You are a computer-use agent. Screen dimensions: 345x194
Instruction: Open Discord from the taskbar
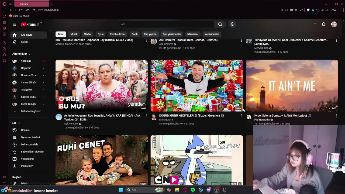pyautogui.click(x=209, y=190)
